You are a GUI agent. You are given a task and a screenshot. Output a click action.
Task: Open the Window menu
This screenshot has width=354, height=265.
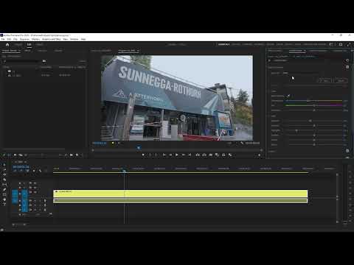[74, 39]
